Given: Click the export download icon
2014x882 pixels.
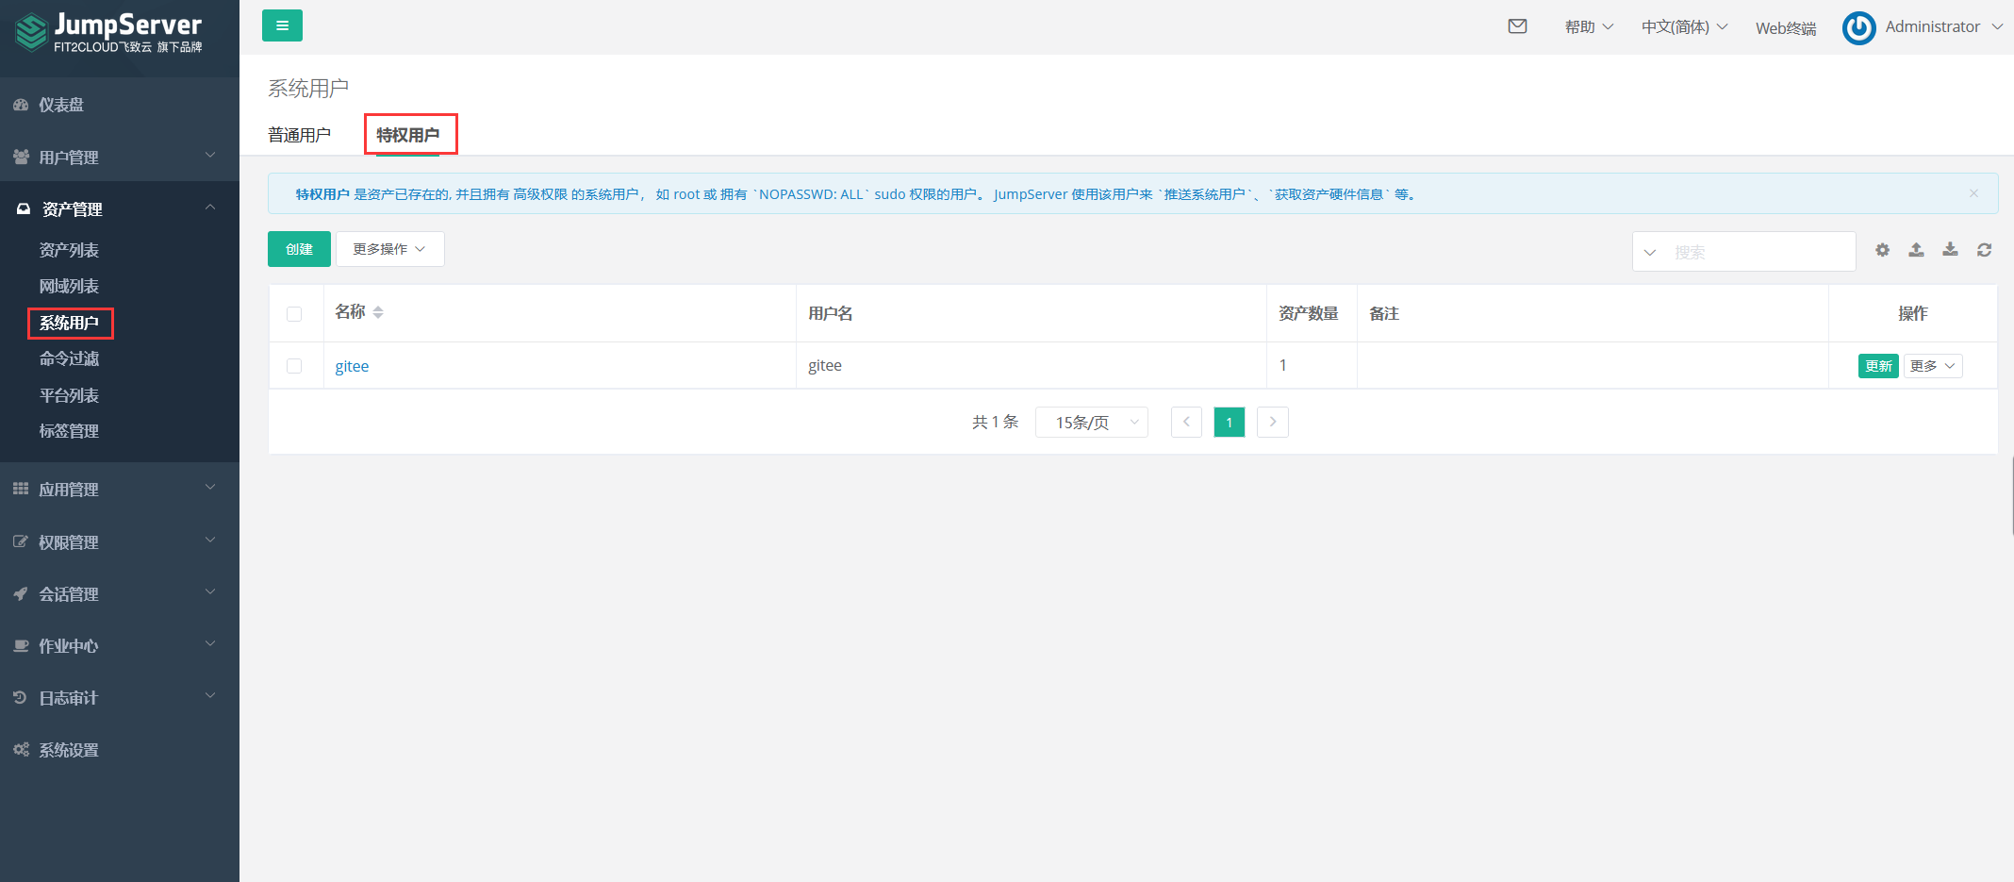Looking at the screenshot, I should click(x=1950, y=250).
